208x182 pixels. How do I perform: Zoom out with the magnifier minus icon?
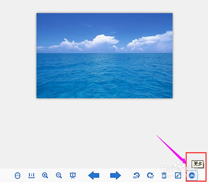click(59, 175)
